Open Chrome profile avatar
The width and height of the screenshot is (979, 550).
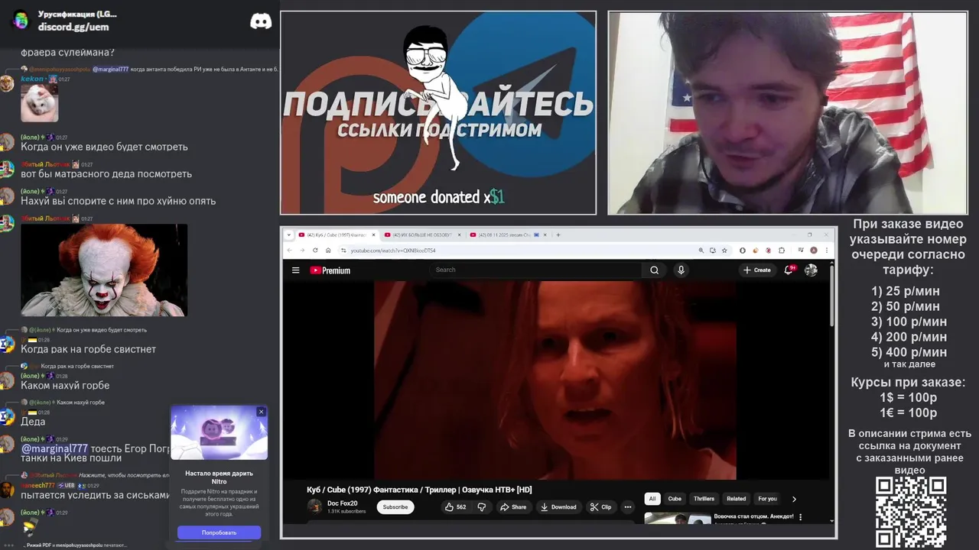coord(813,250)
